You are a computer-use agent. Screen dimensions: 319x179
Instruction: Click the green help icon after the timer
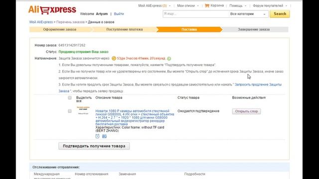(169, 59)
